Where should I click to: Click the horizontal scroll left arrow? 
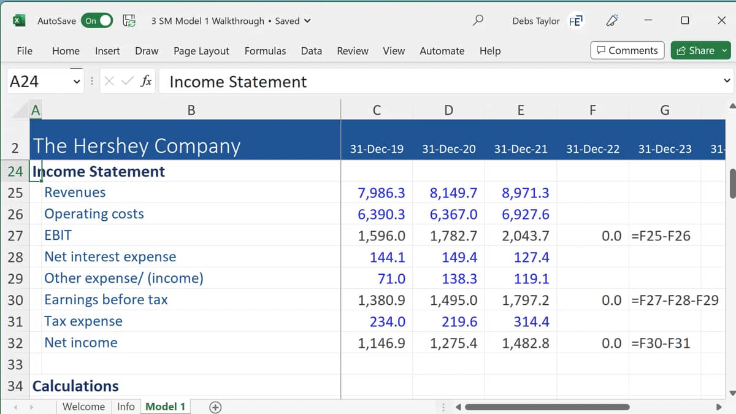click(x=458, y=407)
